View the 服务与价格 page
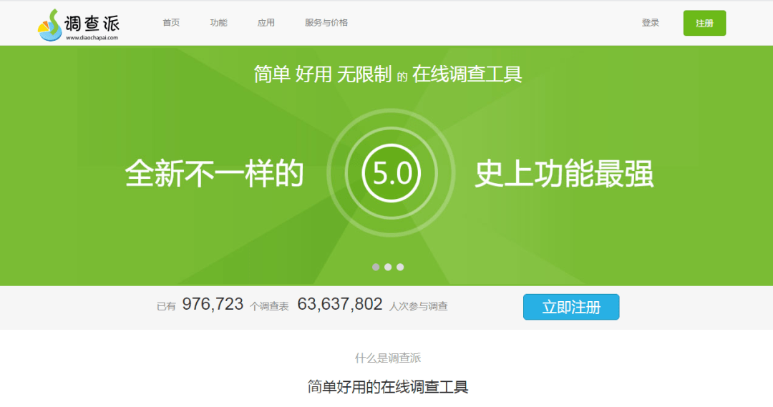This screenshot has width=773, height=407. [x=326, y=23]
